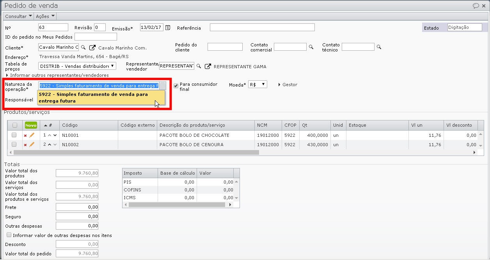490x260 pixels.
Task: Click the down arrow of products grid vertical scrollbar
Action: [x=481, y=145]
